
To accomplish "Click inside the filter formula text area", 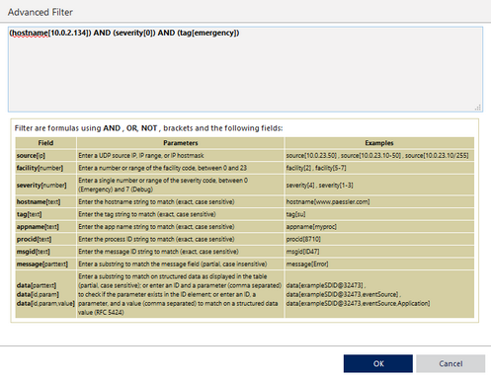I will tap(245, 69).
